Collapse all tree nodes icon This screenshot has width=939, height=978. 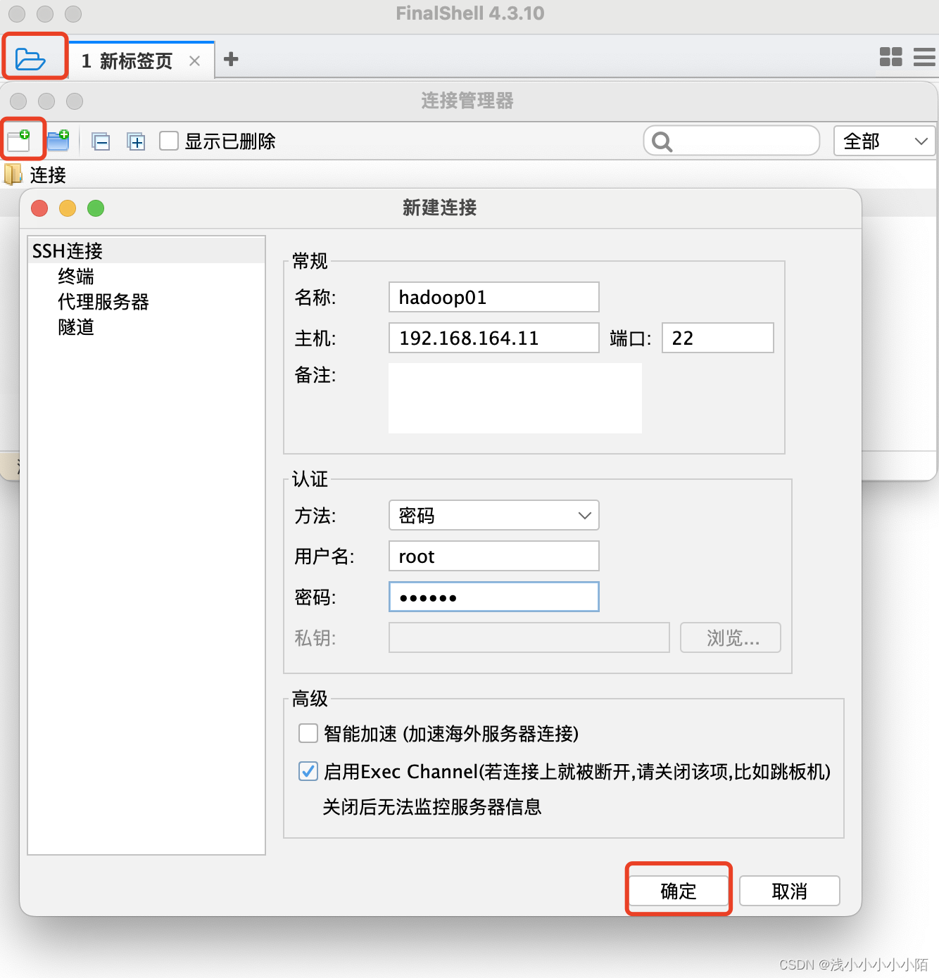(x=101, y=141)
